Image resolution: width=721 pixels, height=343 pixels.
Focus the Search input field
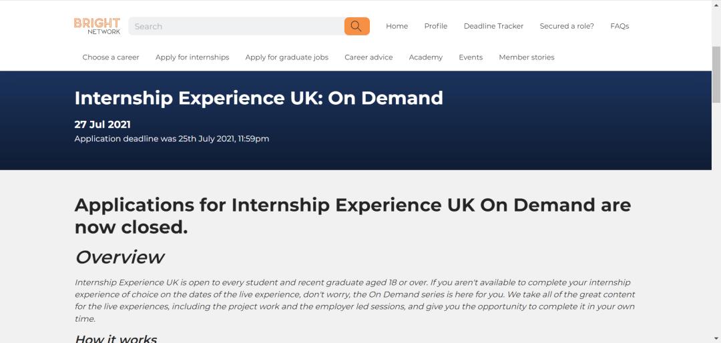point(236,26)
